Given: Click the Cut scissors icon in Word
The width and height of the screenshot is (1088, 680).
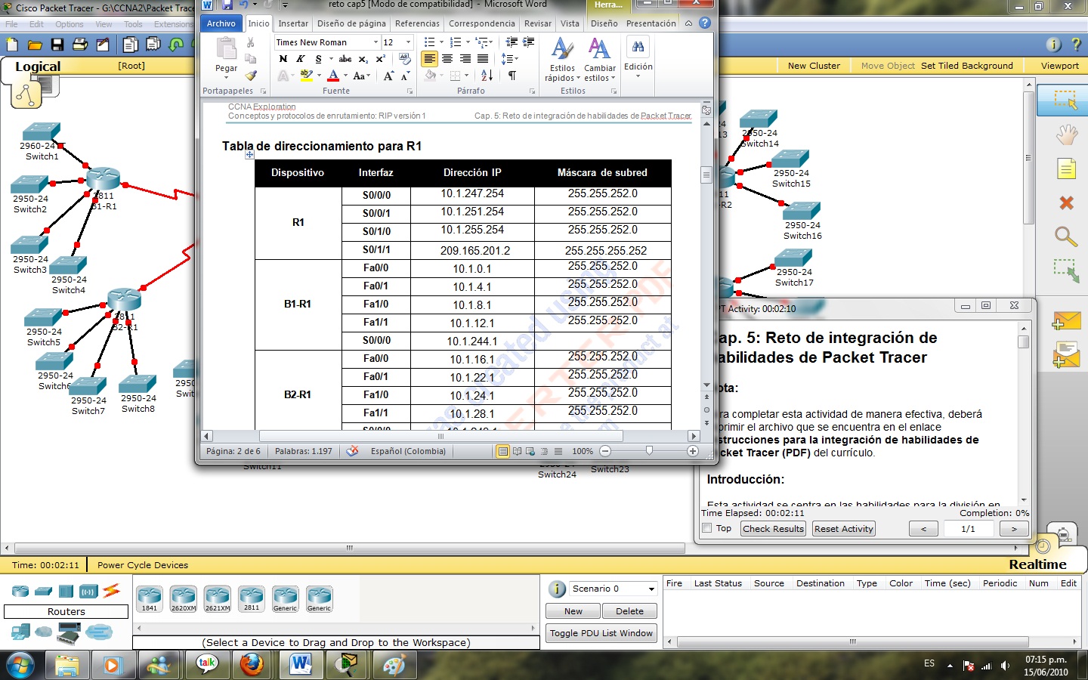Looking at the screenshot, I should pyautogui.click(x=251, y=42).
